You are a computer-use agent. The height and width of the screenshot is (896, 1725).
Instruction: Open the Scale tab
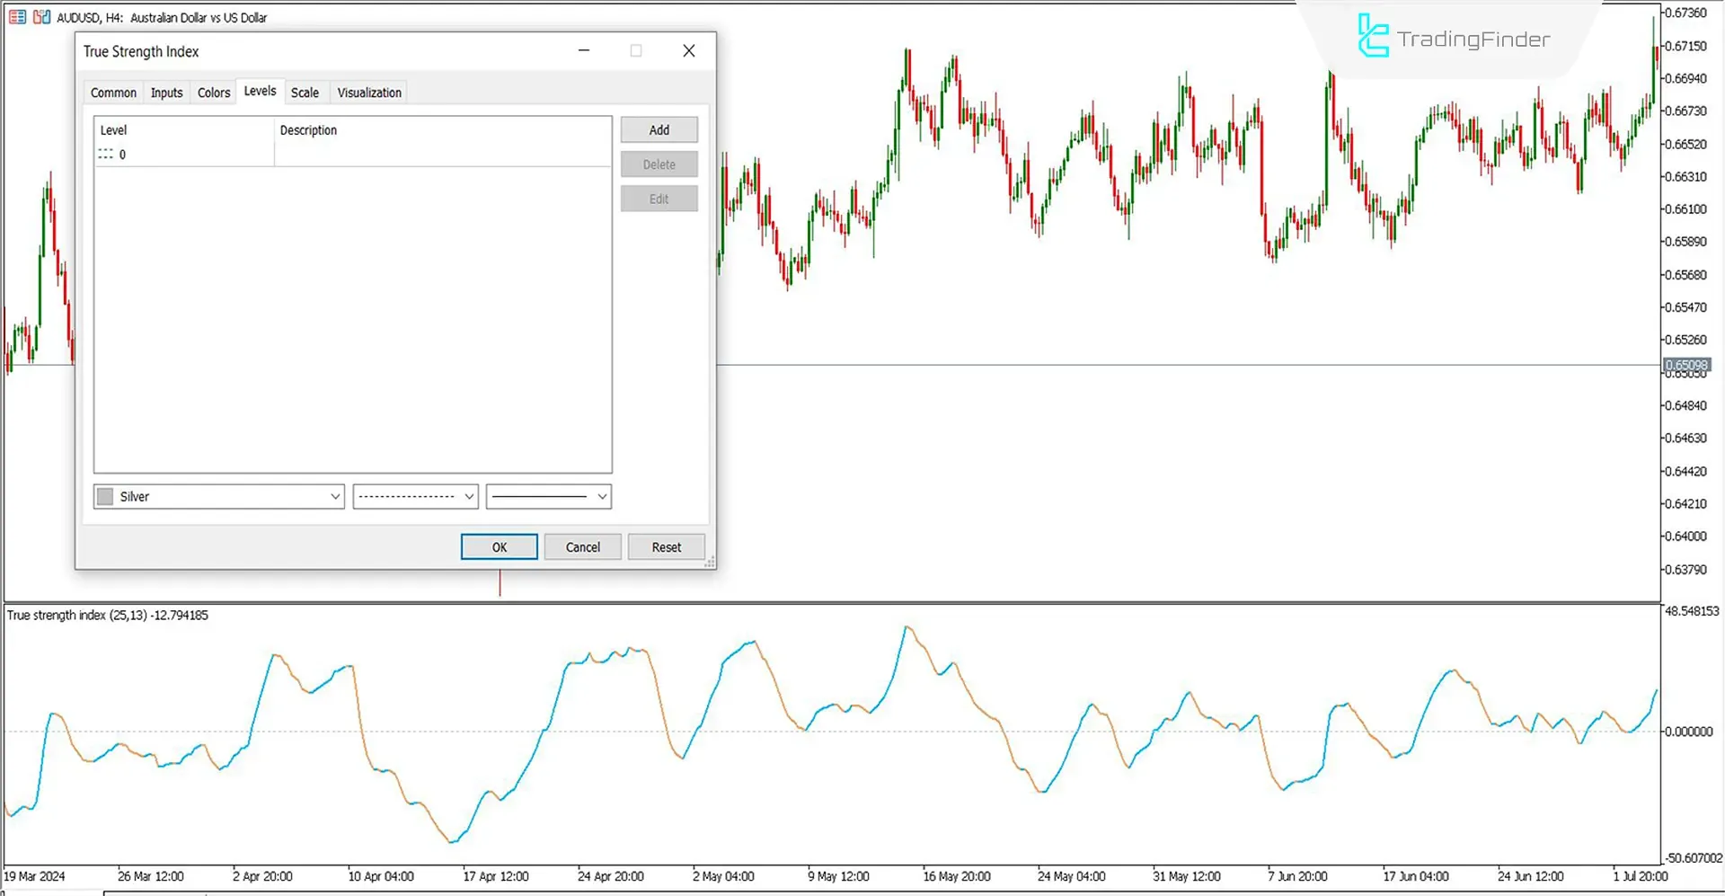point(305,92)
